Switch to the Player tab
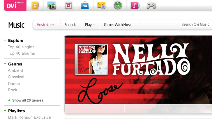The image size is (212, 119). (90, 25)
